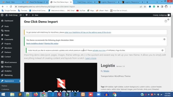This screenshot has height=97, width=173.
Task: Open the tab search dropdown arrow
Action: click(157, 2)
